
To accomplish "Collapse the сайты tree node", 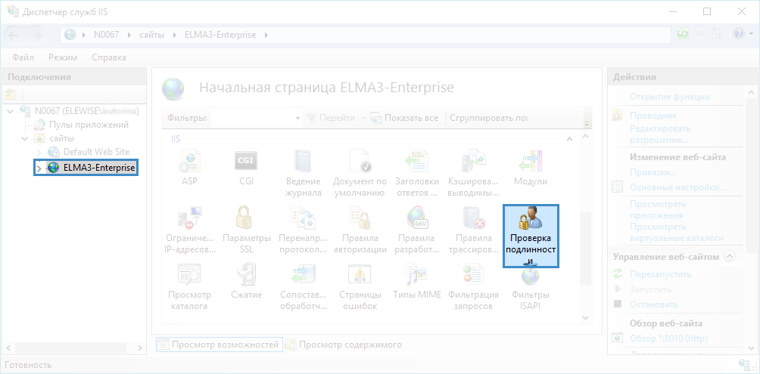I will [25, 139].
